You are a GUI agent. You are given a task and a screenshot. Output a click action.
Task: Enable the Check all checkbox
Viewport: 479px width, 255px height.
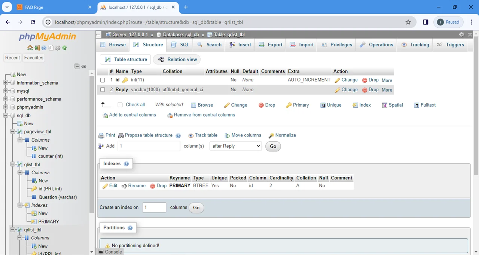click(120, 105)
